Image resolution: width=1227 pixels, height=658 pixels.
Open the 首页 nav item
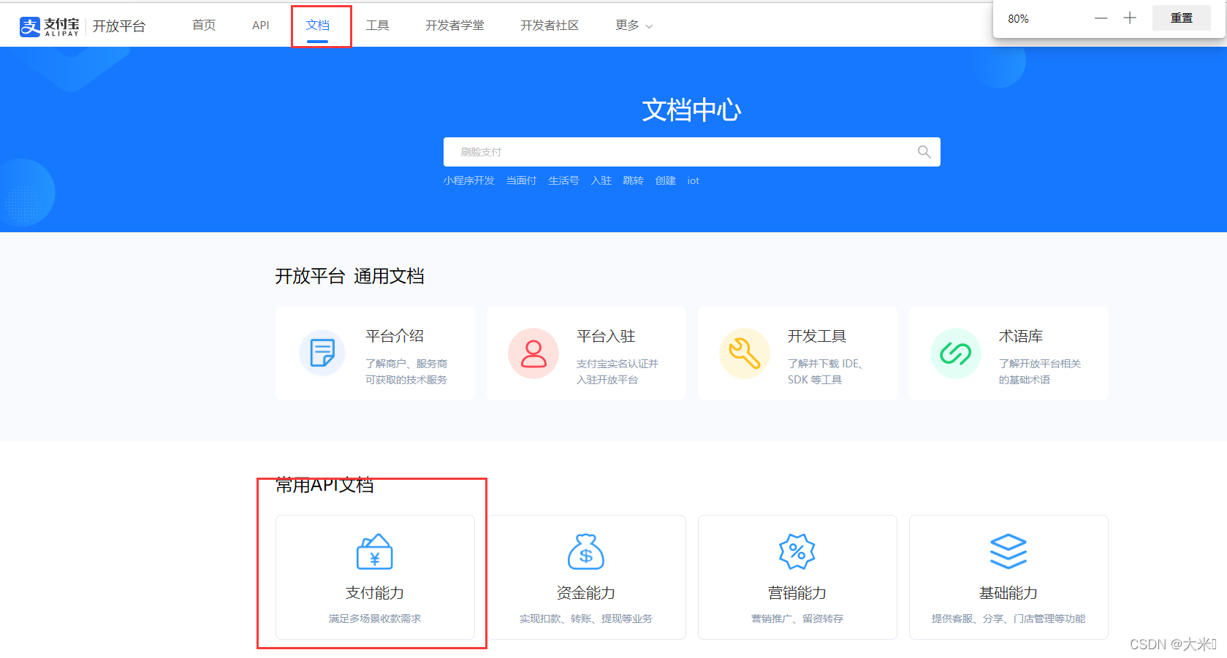coord(204,26)
